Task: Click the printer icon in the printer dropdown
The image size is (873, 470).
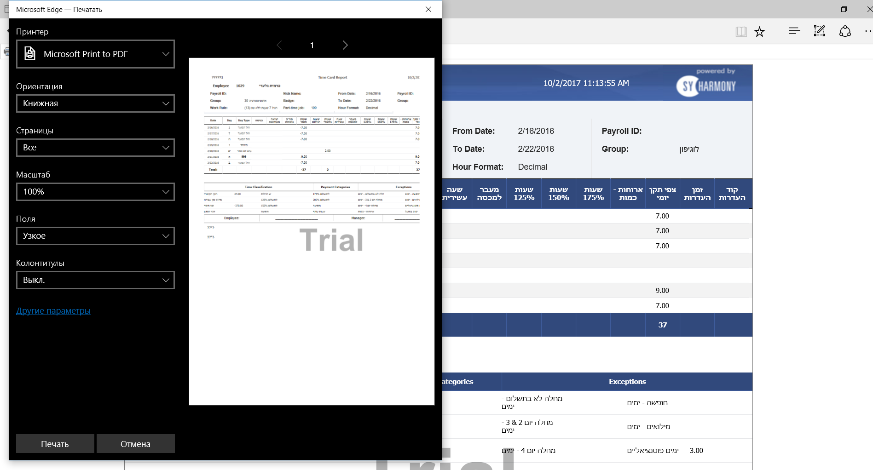Action: [x=30, y=54]
